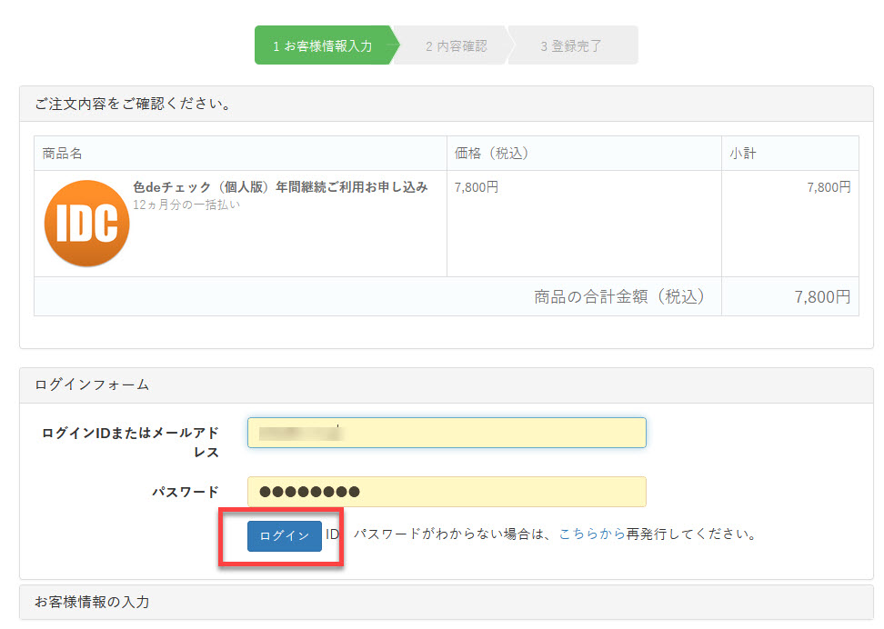884x629 pixels.
Task: Click the orange IDC product logo
Action: (x=86, y=224)
